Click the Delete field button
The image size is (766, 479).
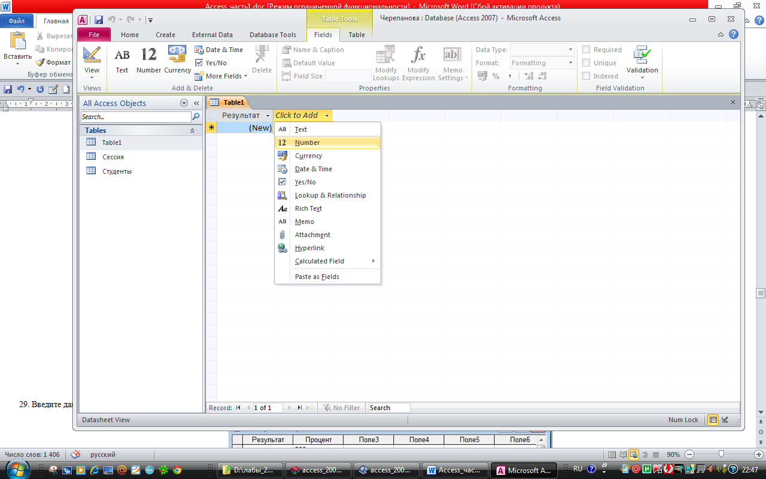pos(262,60)
